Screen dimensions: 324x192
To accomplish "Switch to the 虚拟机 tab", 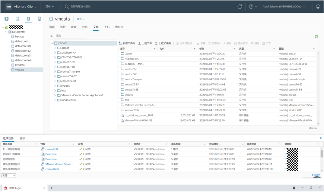I will pyautogui.click(x=119, y=27).
